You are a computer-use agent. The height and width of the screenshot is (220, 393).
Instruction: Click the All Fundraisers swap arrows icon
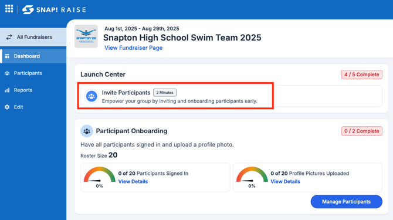click(x=9, y=37)
